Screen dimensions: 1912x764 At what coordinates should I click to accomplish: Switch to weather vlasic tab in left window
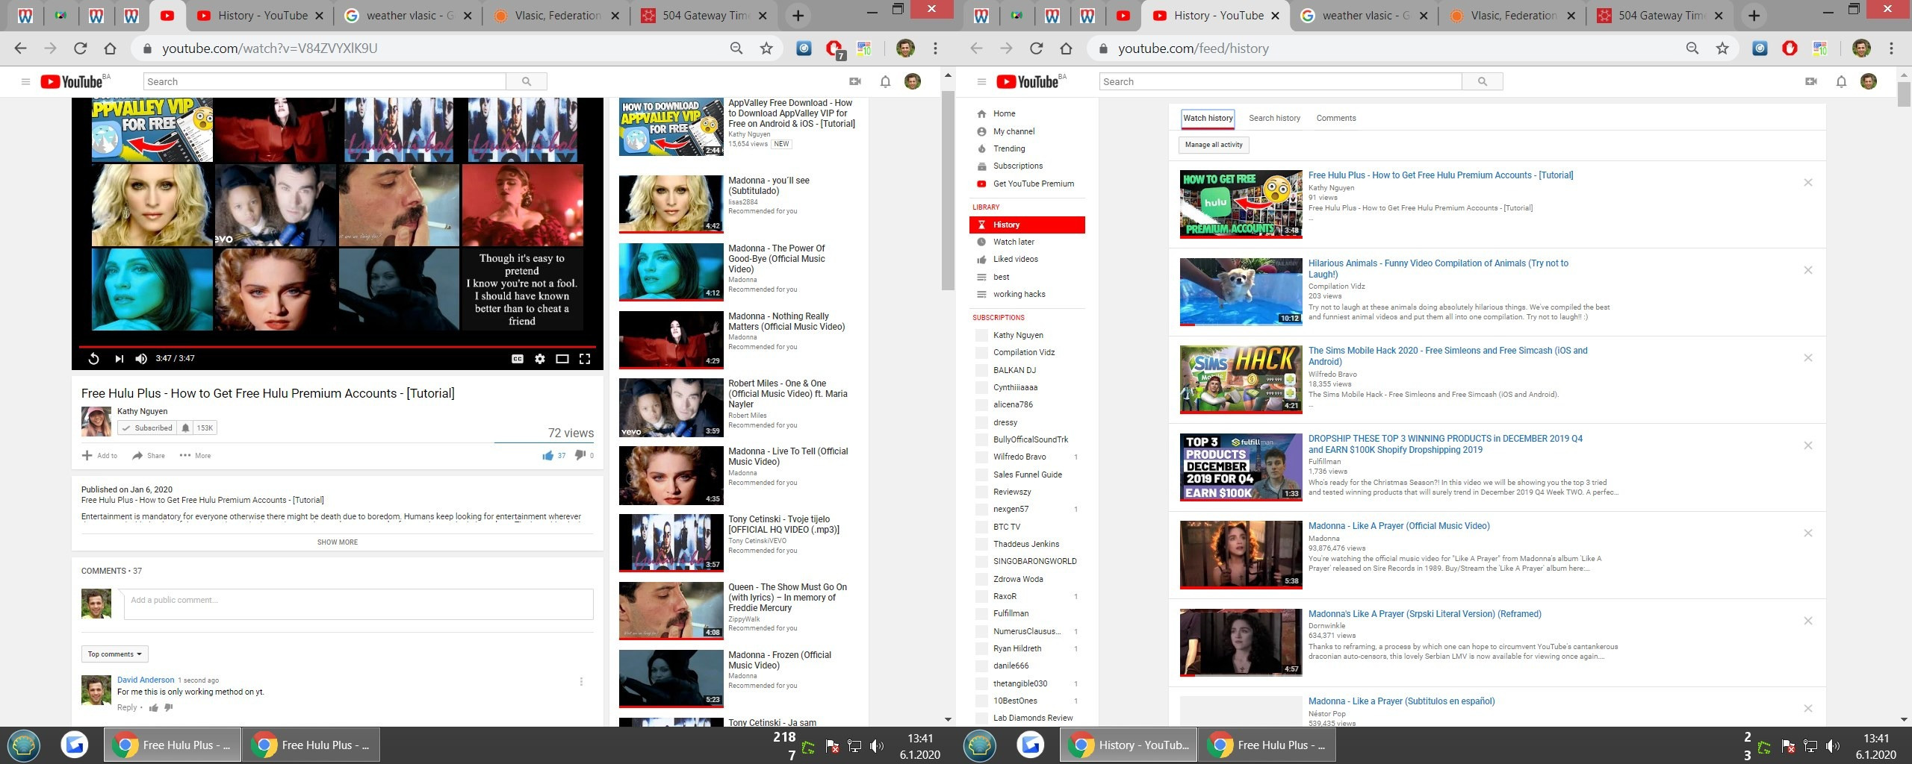coord(409,16)
